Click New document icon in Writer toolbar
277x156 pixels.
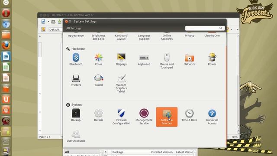coord(43,22)
